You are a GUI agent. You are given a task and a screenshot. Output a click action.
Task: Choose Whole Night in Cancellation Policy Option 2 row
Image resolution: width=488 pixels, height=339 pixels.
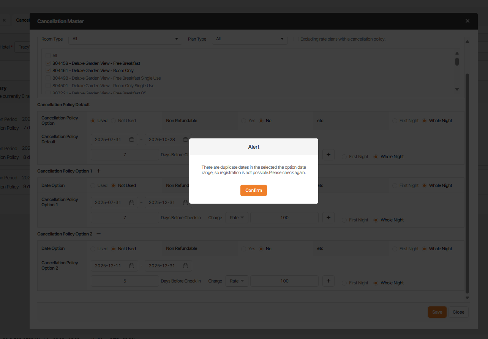coord(376,283)
